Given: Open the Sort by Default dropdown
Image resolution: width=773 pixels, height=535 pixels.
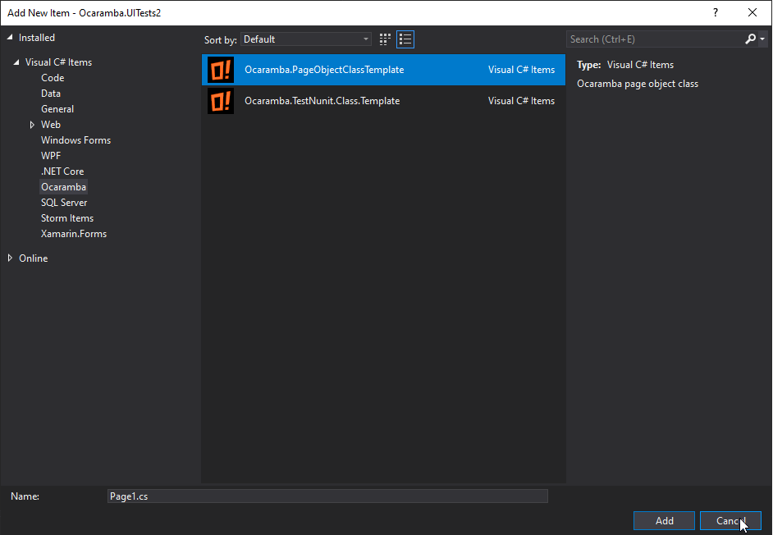Looking at the screenshot, I should pyautogui.click(x=305, y=39).
